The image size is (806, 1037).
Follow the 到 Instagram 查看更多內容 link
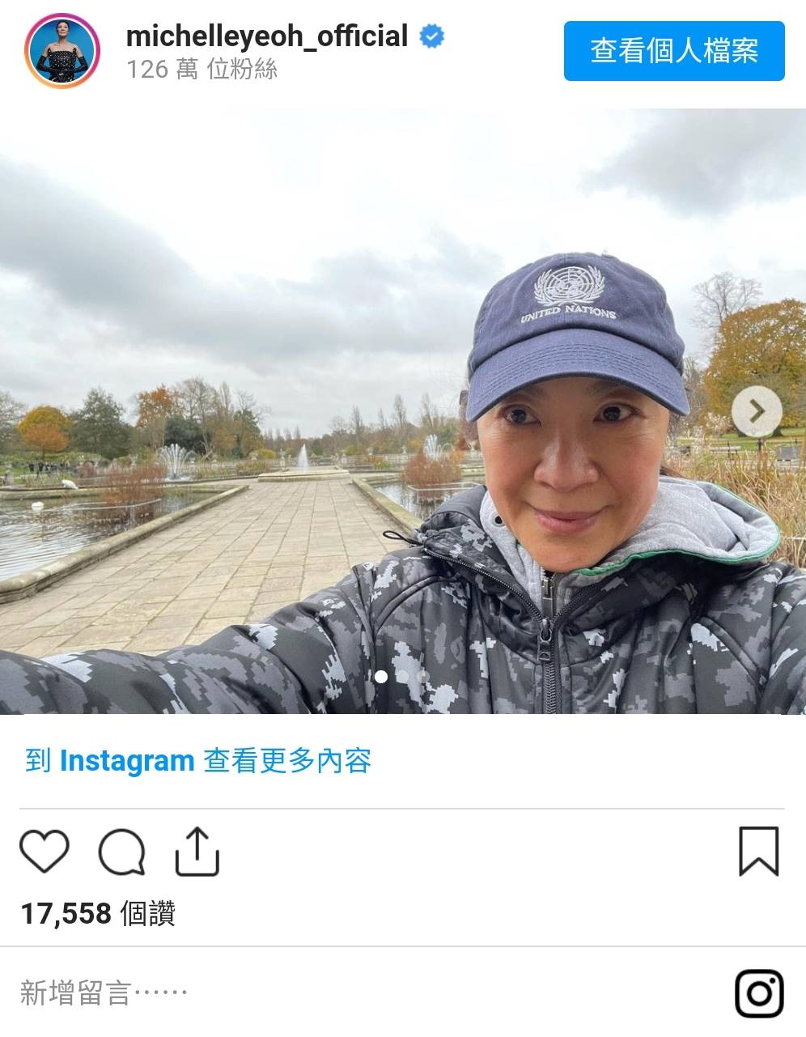[x=198, y=761]
